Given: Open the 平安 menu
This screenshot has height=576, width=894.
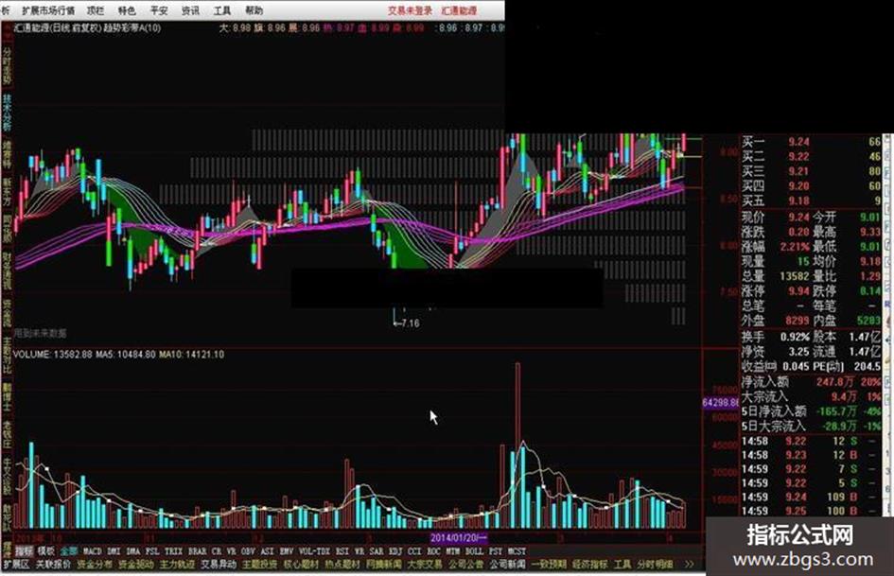Looking at the screenshot, I should pos(159,10).
